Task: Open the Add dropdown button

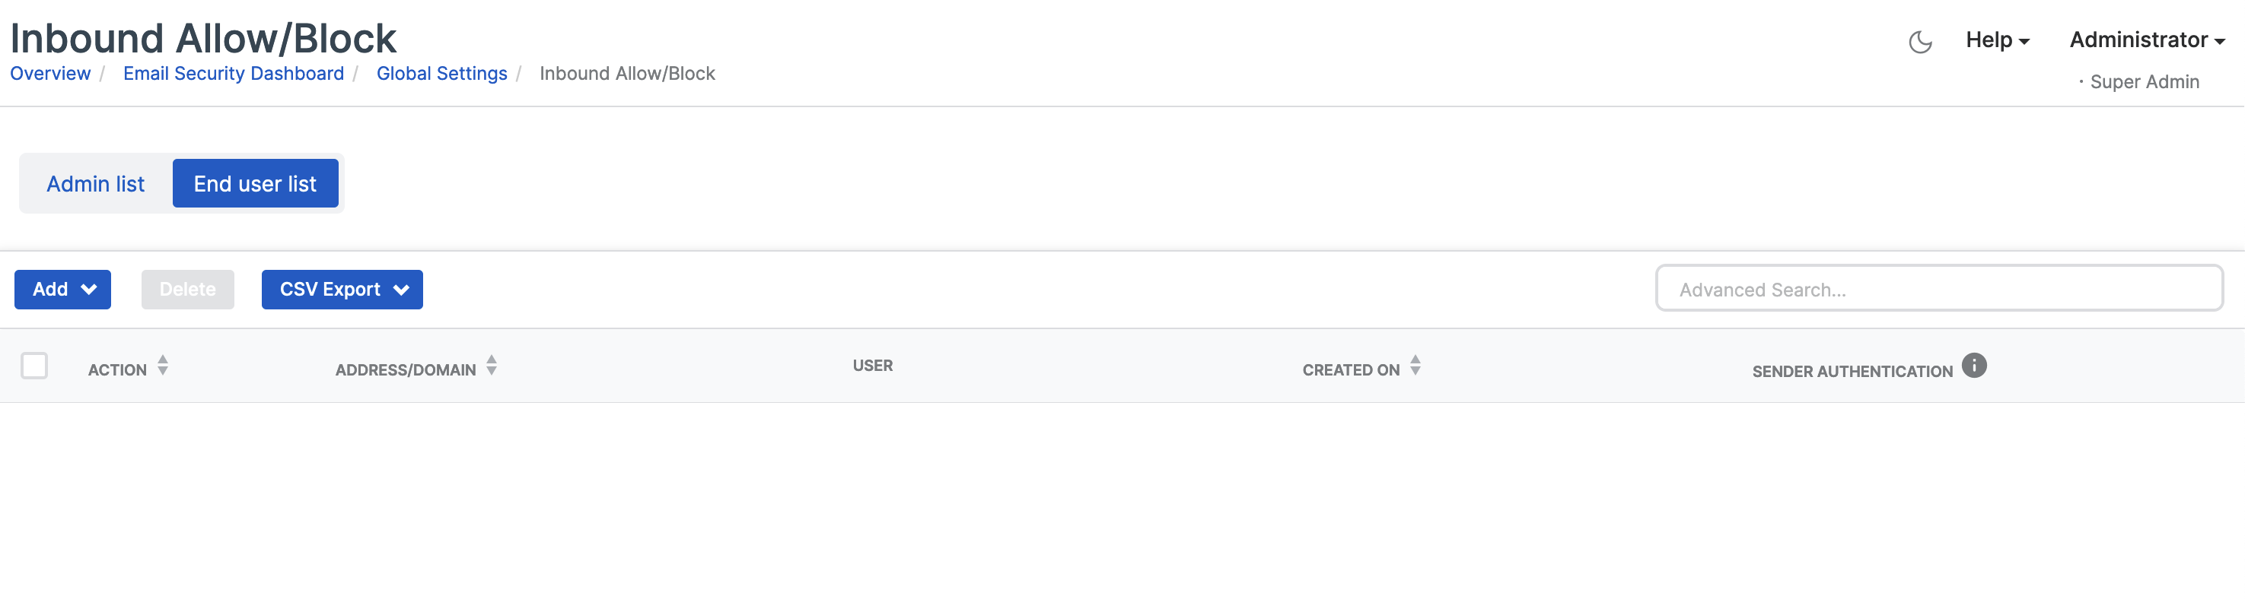Action: coord(62,290)
